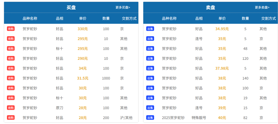The image size is (278, 124).
Task: Click 品种名称 header in 卖盘 table
Action: (169, 18)
